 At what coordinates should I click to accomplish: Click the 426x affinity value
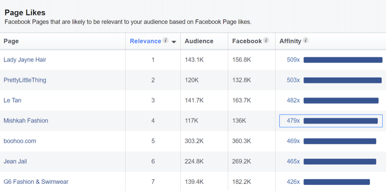click(293, 182)
